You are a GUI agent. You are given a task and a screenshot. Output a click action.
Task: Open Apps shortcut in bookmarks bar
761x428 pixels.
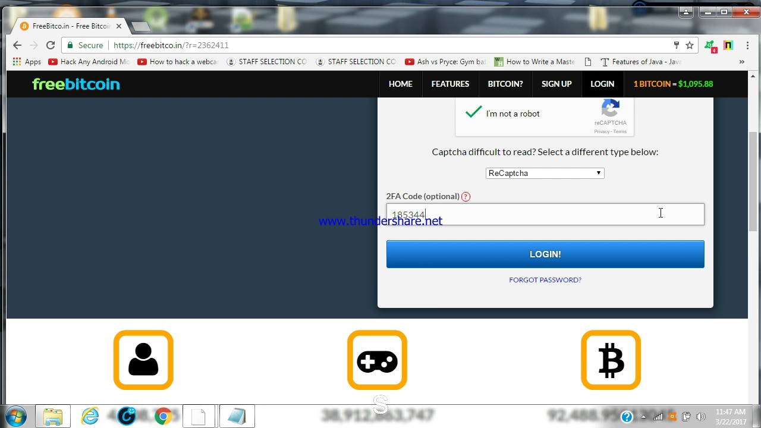coord(27,62)
